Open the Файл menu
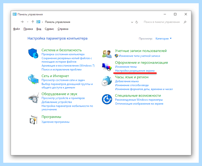Screen dimensions: 202x166 point(17,29)
